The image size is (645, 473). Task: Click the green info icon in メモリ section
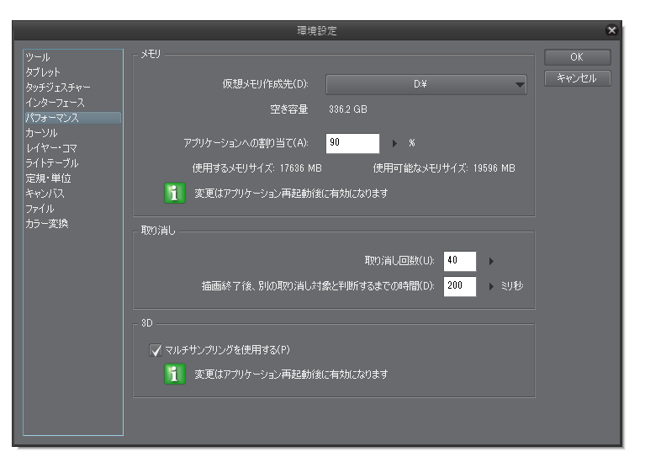pos(174,194)
